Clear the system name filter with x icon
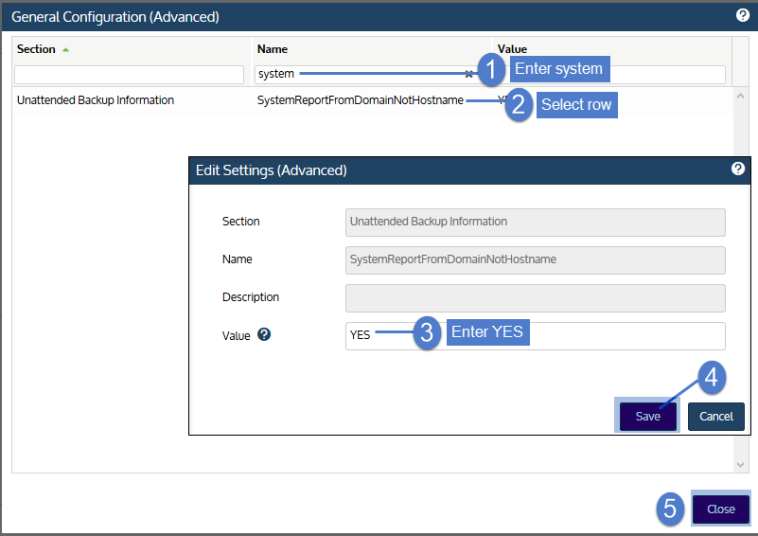 (x=468, y=74)
